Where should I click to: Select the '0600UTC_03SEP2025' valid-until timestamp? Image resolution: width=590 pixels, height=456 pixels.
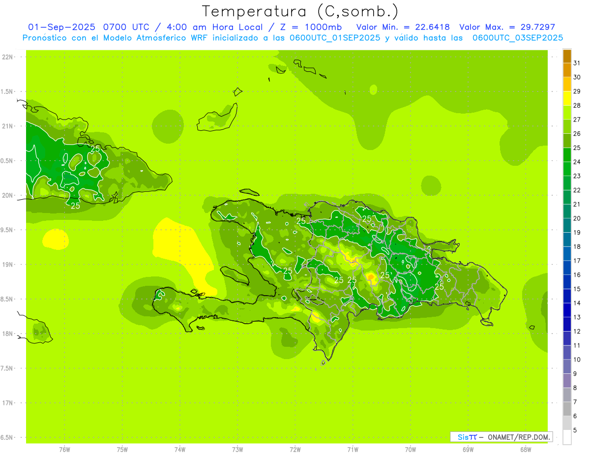click(x=518, y=38)
